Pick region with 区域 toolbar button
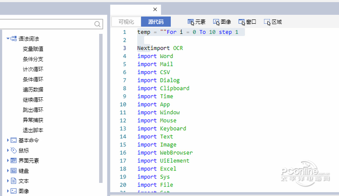The width and height of the screenshot is (339, 196). [x=273, y=22]
